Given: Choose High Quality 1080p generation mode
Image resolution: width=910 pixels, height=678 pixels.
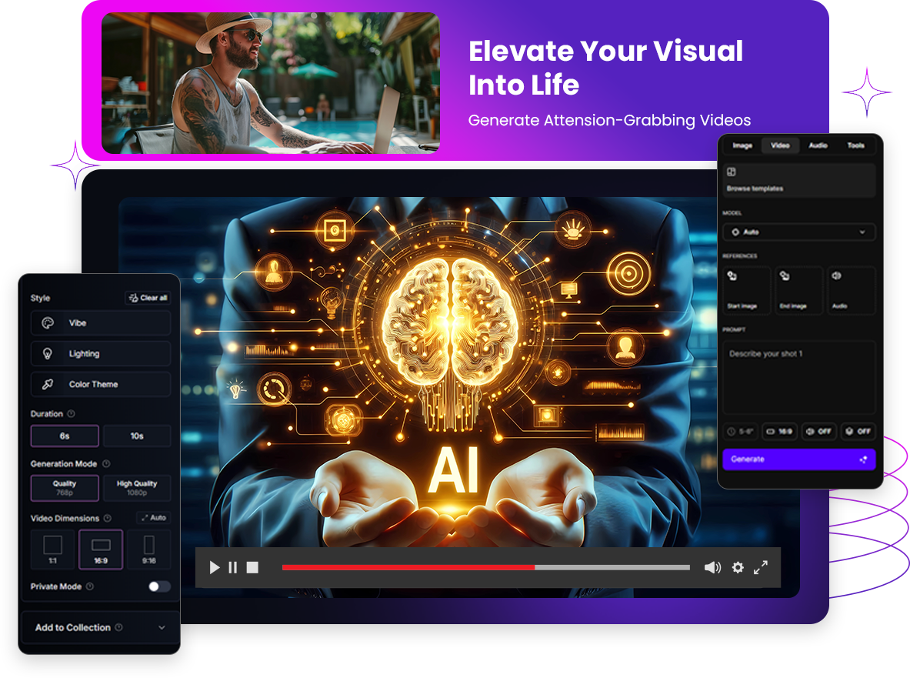Looking at the screenshot, I should point(137,488).
